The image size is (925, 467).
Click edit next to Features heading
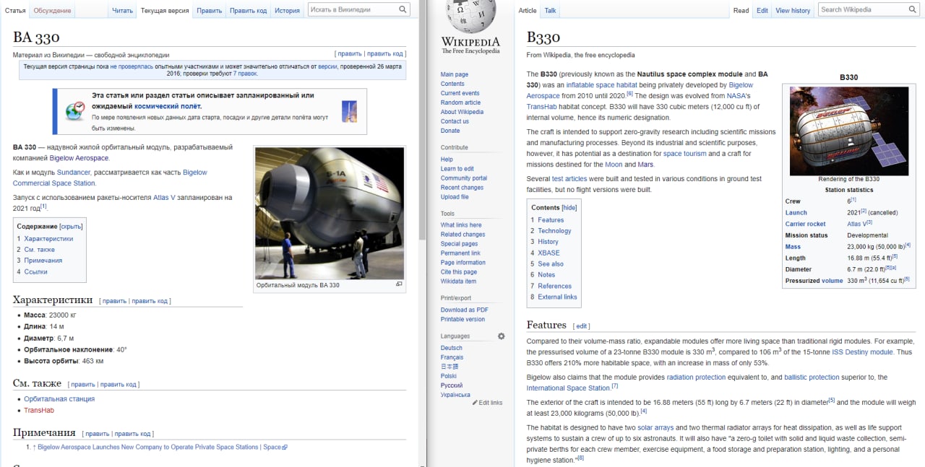click(x=582, y=326)
